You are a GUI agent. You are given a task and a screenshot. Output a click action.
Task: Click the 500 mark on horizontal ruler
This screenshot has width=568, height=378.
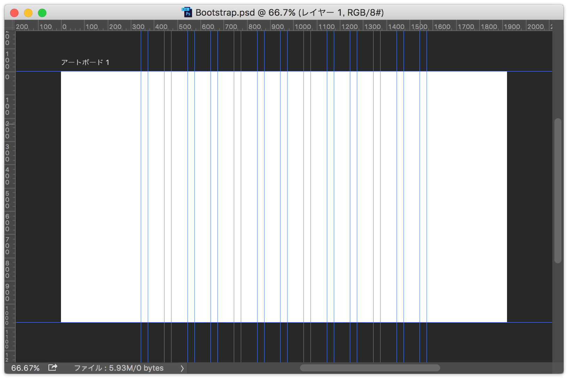click(185, 27)
